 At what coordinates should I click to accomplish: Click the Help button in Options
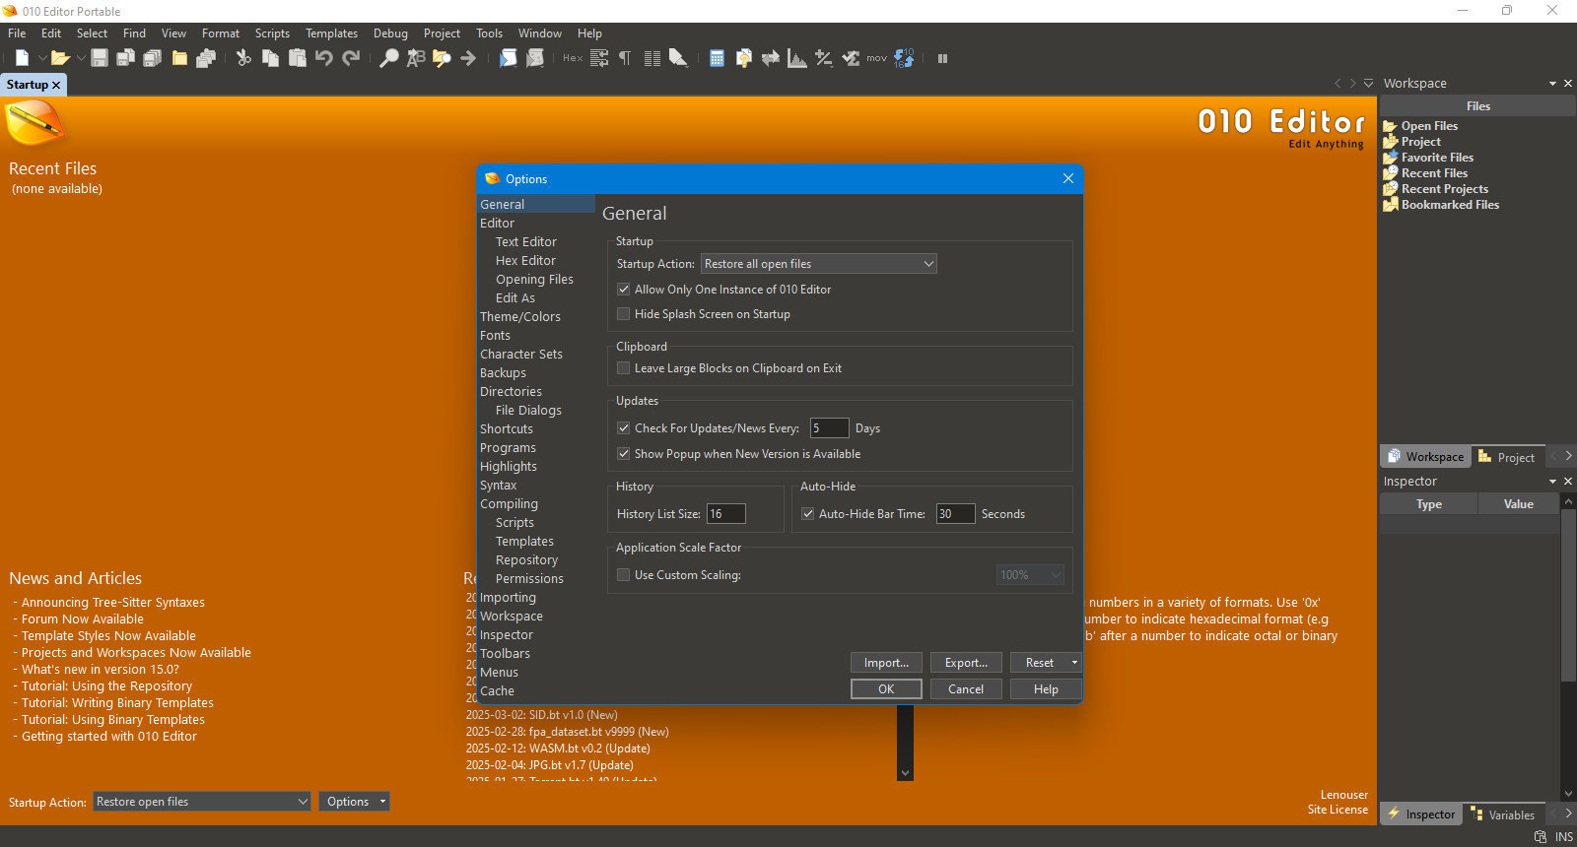1046,689
